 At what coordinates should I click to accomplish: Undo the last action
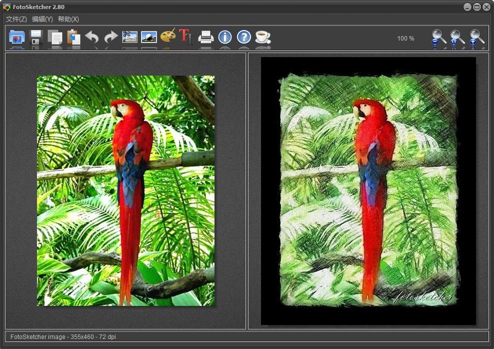[92, 38]
